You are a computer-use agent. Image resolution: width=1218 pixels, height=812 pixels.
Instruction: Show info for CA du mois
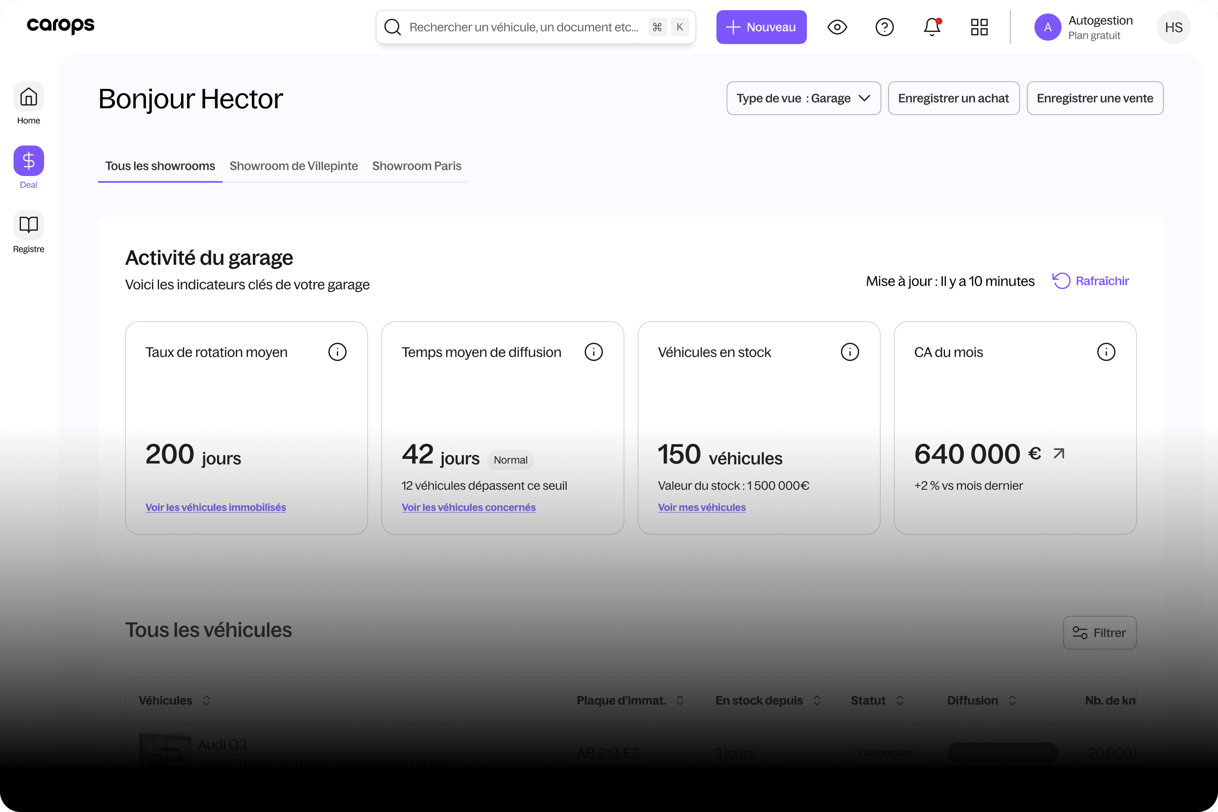click(1106, 352)
